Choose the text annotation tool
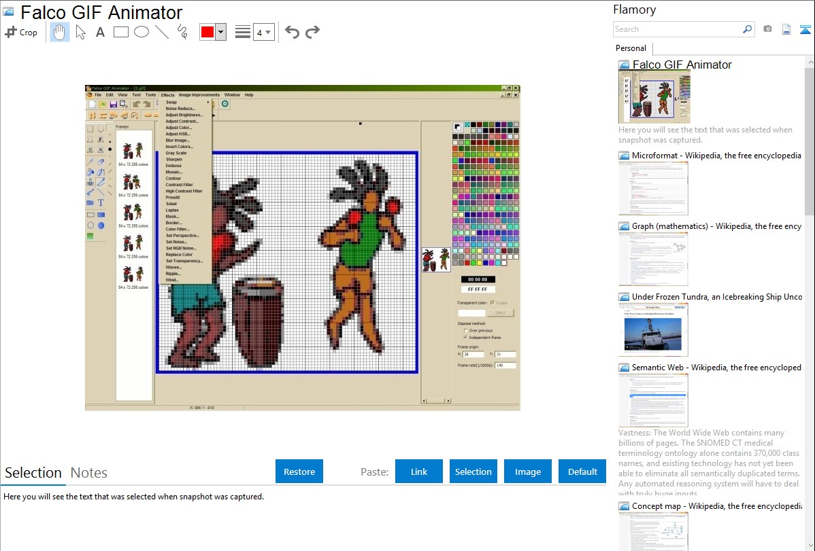The height and width of the screenshot is (551, 815). 100,32
